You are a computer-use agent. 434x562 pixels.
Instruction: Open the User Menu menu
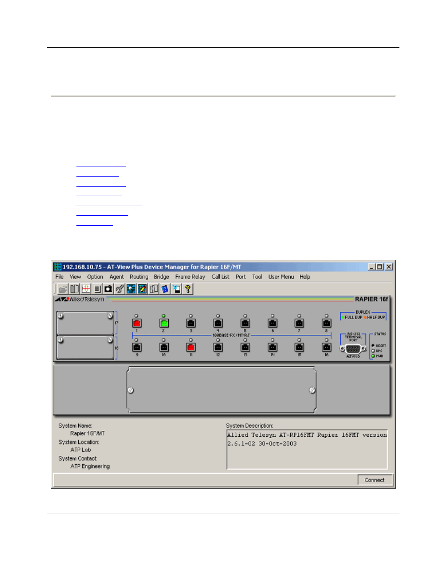coord(281,277)
